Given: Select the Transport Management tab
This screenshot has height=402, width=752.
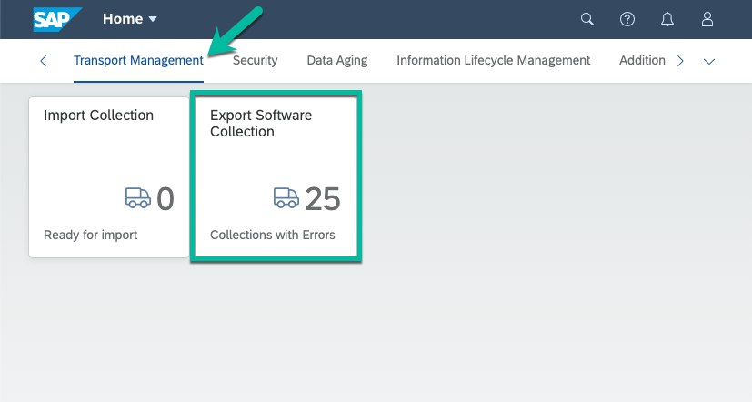Looking at the screenshot, I should 138,60.
